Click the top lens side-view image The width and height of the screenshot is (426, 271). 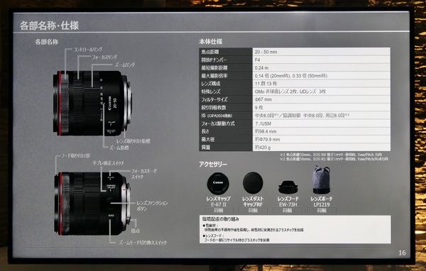tap(92, 103)
